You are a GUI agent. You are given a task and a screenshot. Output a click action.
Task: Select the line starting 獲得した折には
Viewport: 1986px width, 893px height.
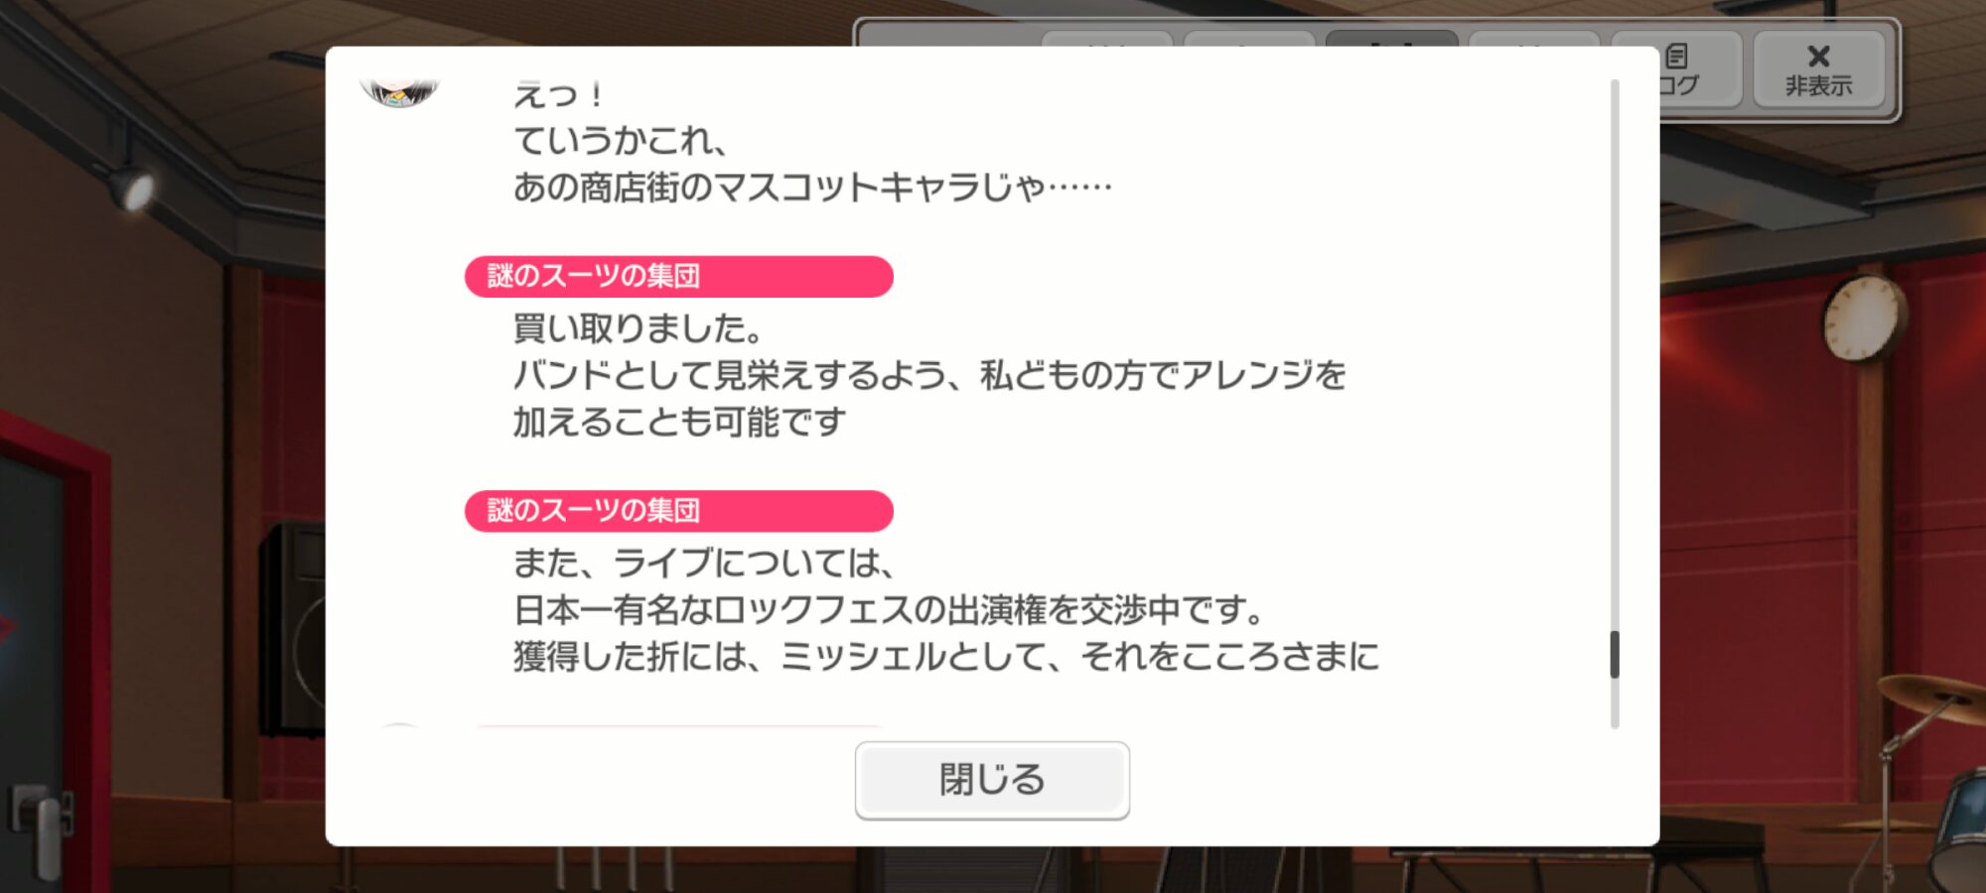point(946,656)
